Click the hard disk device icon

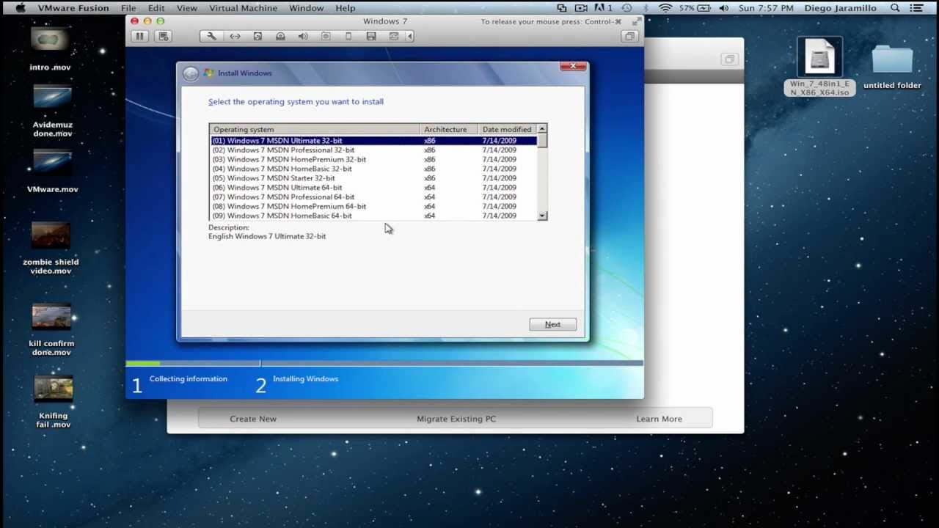pos(257,36)
